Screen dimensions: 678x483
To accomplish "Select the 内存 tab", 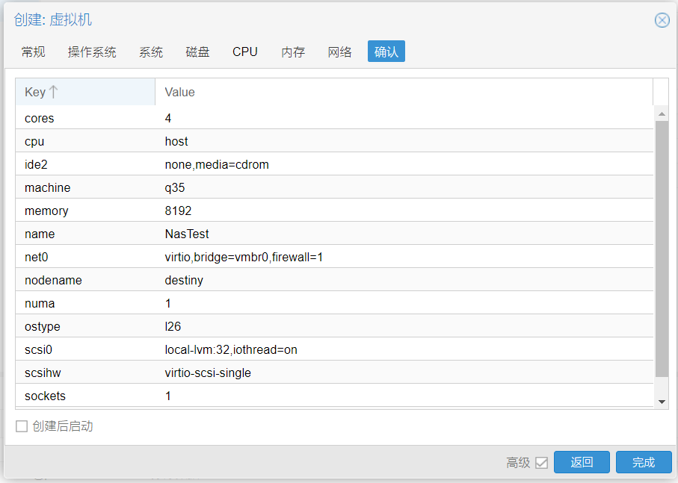I will pyautogui.click(x=293, y=52).
